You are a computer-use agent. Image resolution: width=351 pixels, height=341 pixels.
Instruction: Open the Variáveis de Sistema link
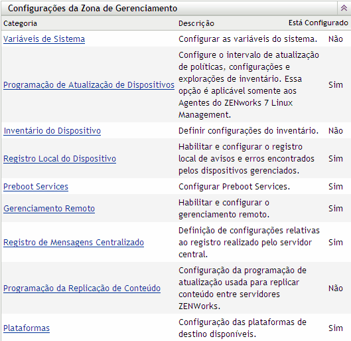[x=44, y=39]
